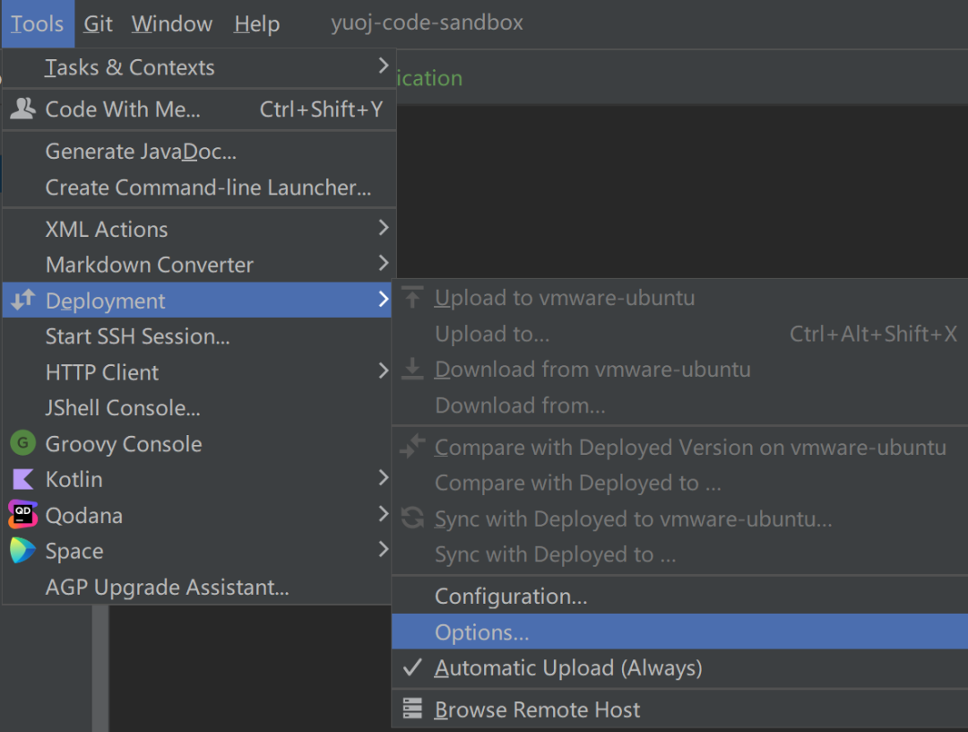Image resolution: width=968 pixels, height=732 pixels.
Task: Expand the XML Actions submenu arrow
Action: (384, 228)
